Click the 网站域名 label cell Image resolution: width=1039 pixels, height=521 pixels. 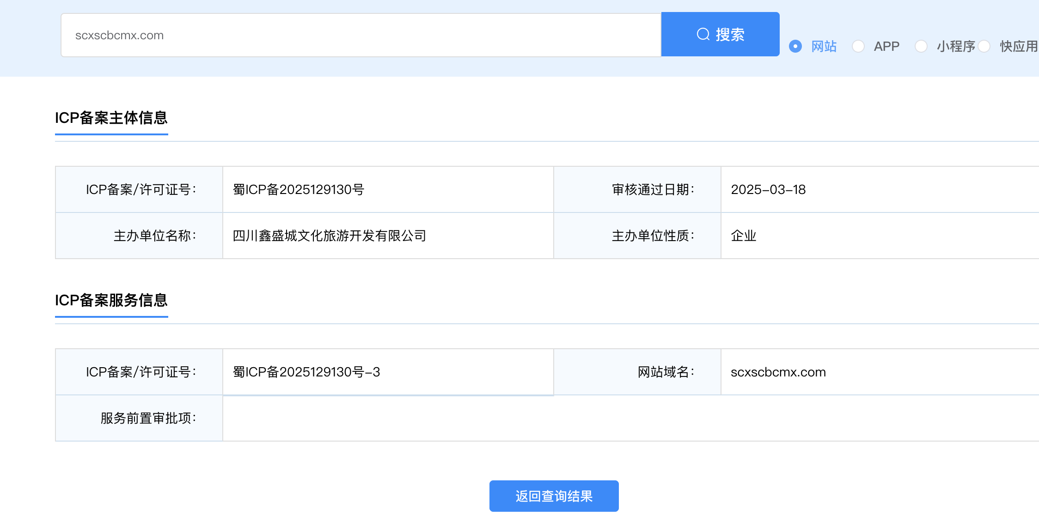click(637, 372)
